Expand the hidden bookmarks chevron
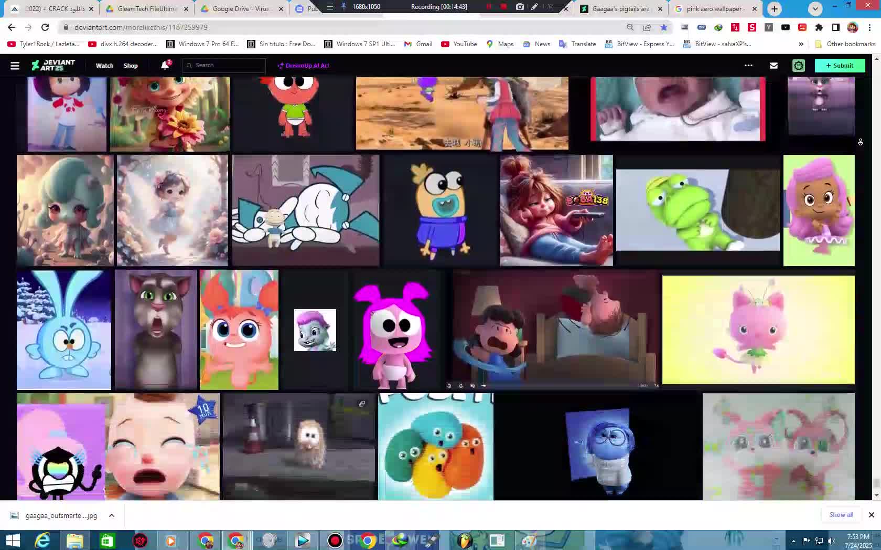 tap(801, 44)
